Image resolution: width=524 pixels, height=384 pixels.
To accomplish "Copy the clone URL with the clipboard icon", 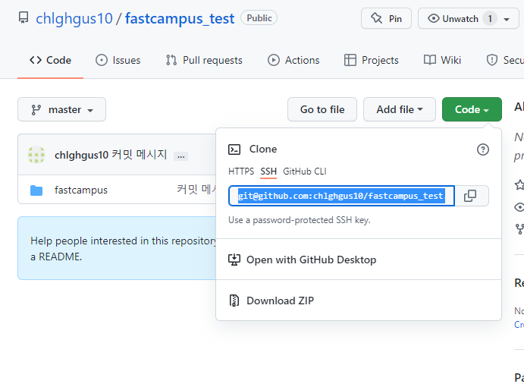I will [x=470, y=196].
